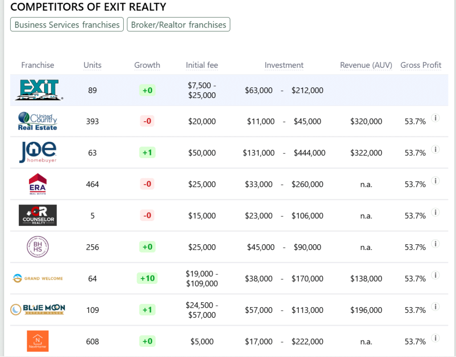Click the $212,000 investment value
456x357 pixels.
tap(307, 90)
